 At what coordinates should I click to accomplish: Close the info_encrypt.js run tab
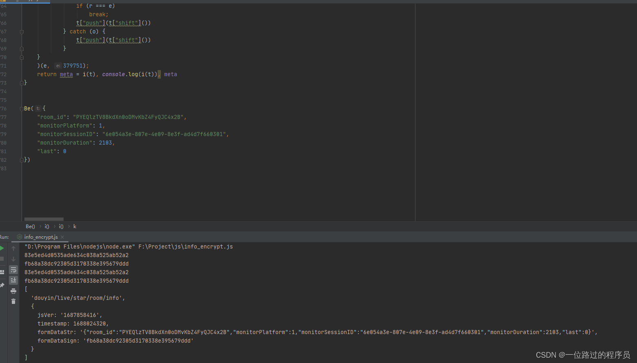coord(62,237)
